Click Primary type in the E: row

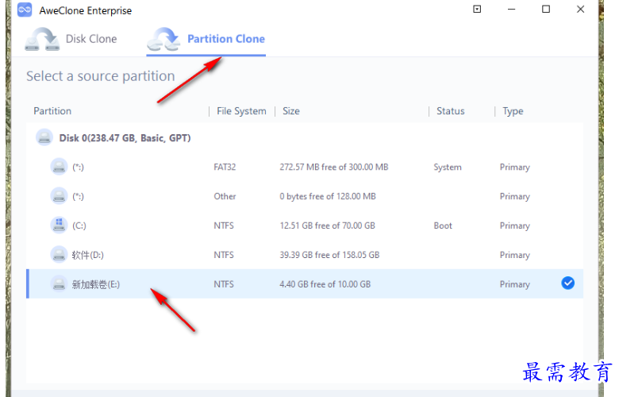pyautogui.click(x=515, y=284)
